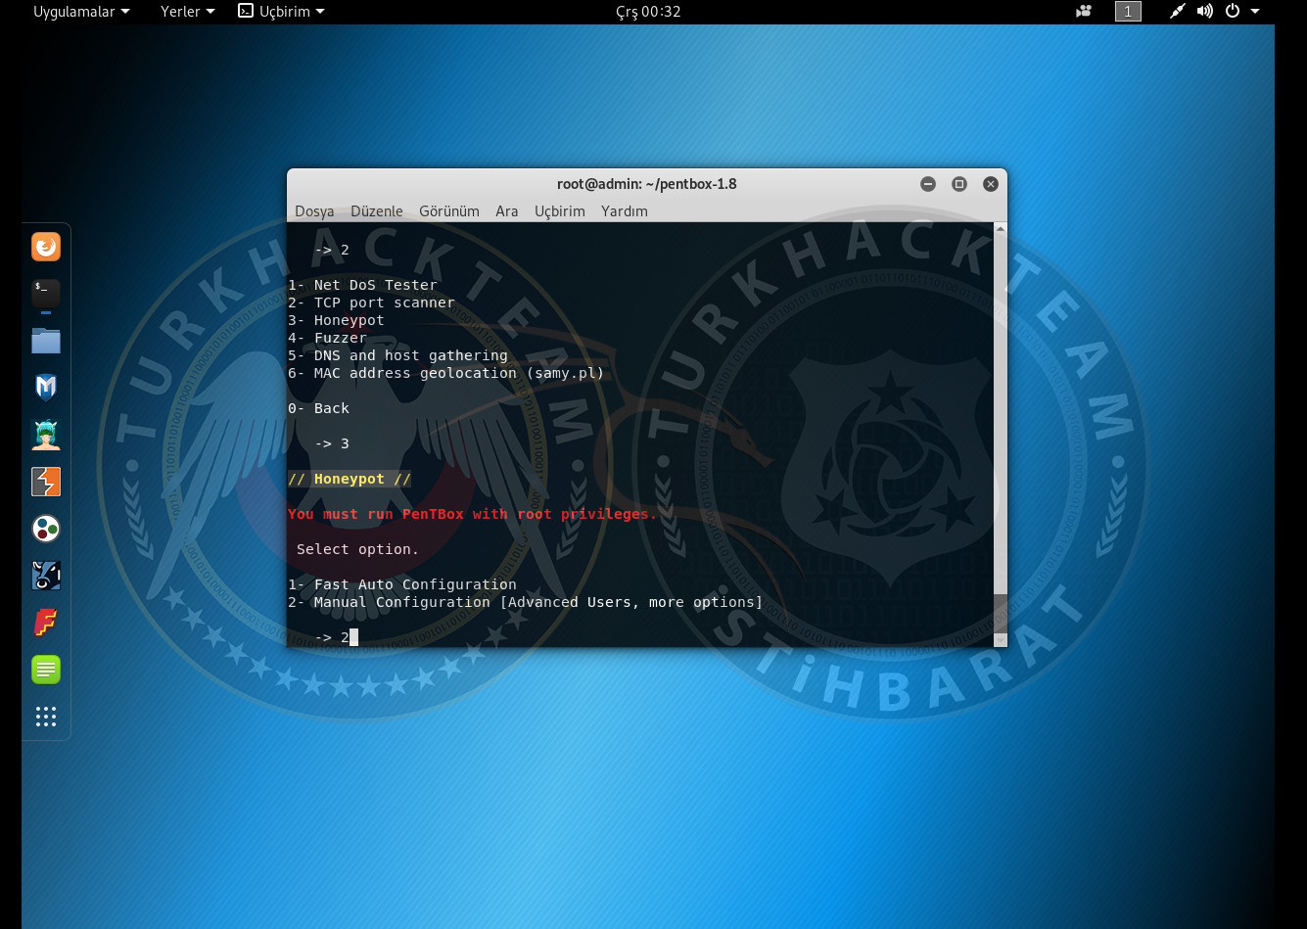Launch Burp Suite from the dock

(46, 482)
